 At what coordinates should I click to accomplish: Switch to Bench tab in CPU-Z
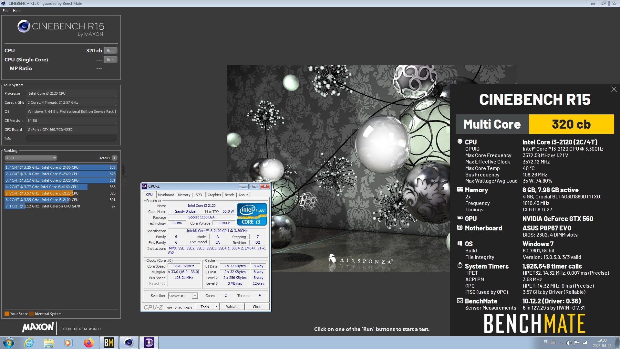230,195
